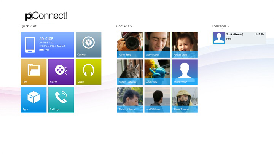This screenshot has height=154, width=274.
Task: Click the Scott Wilson message avatar
Action: (x=218, y=38)
